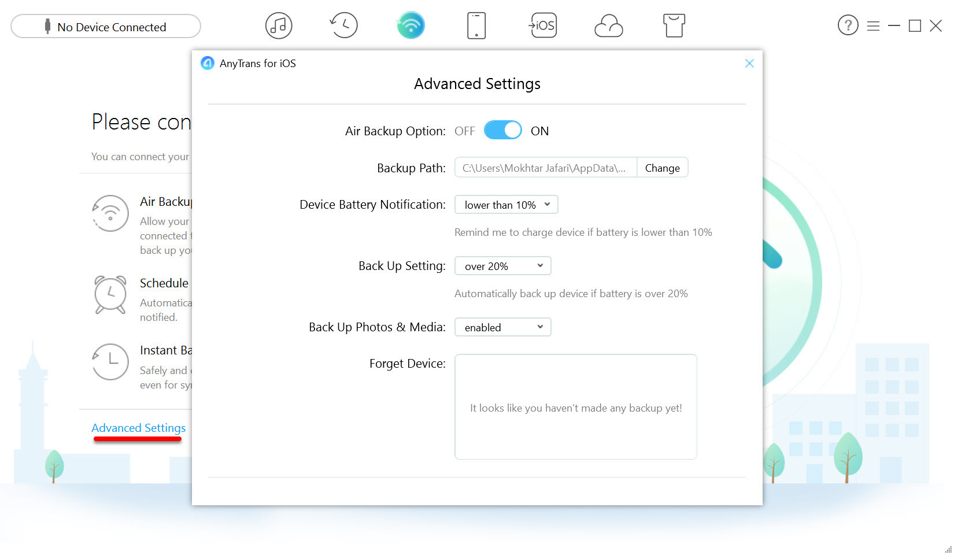Click the Advanced Settings link
The width and height of the screenshot is (954, 555).
(139, 428)
